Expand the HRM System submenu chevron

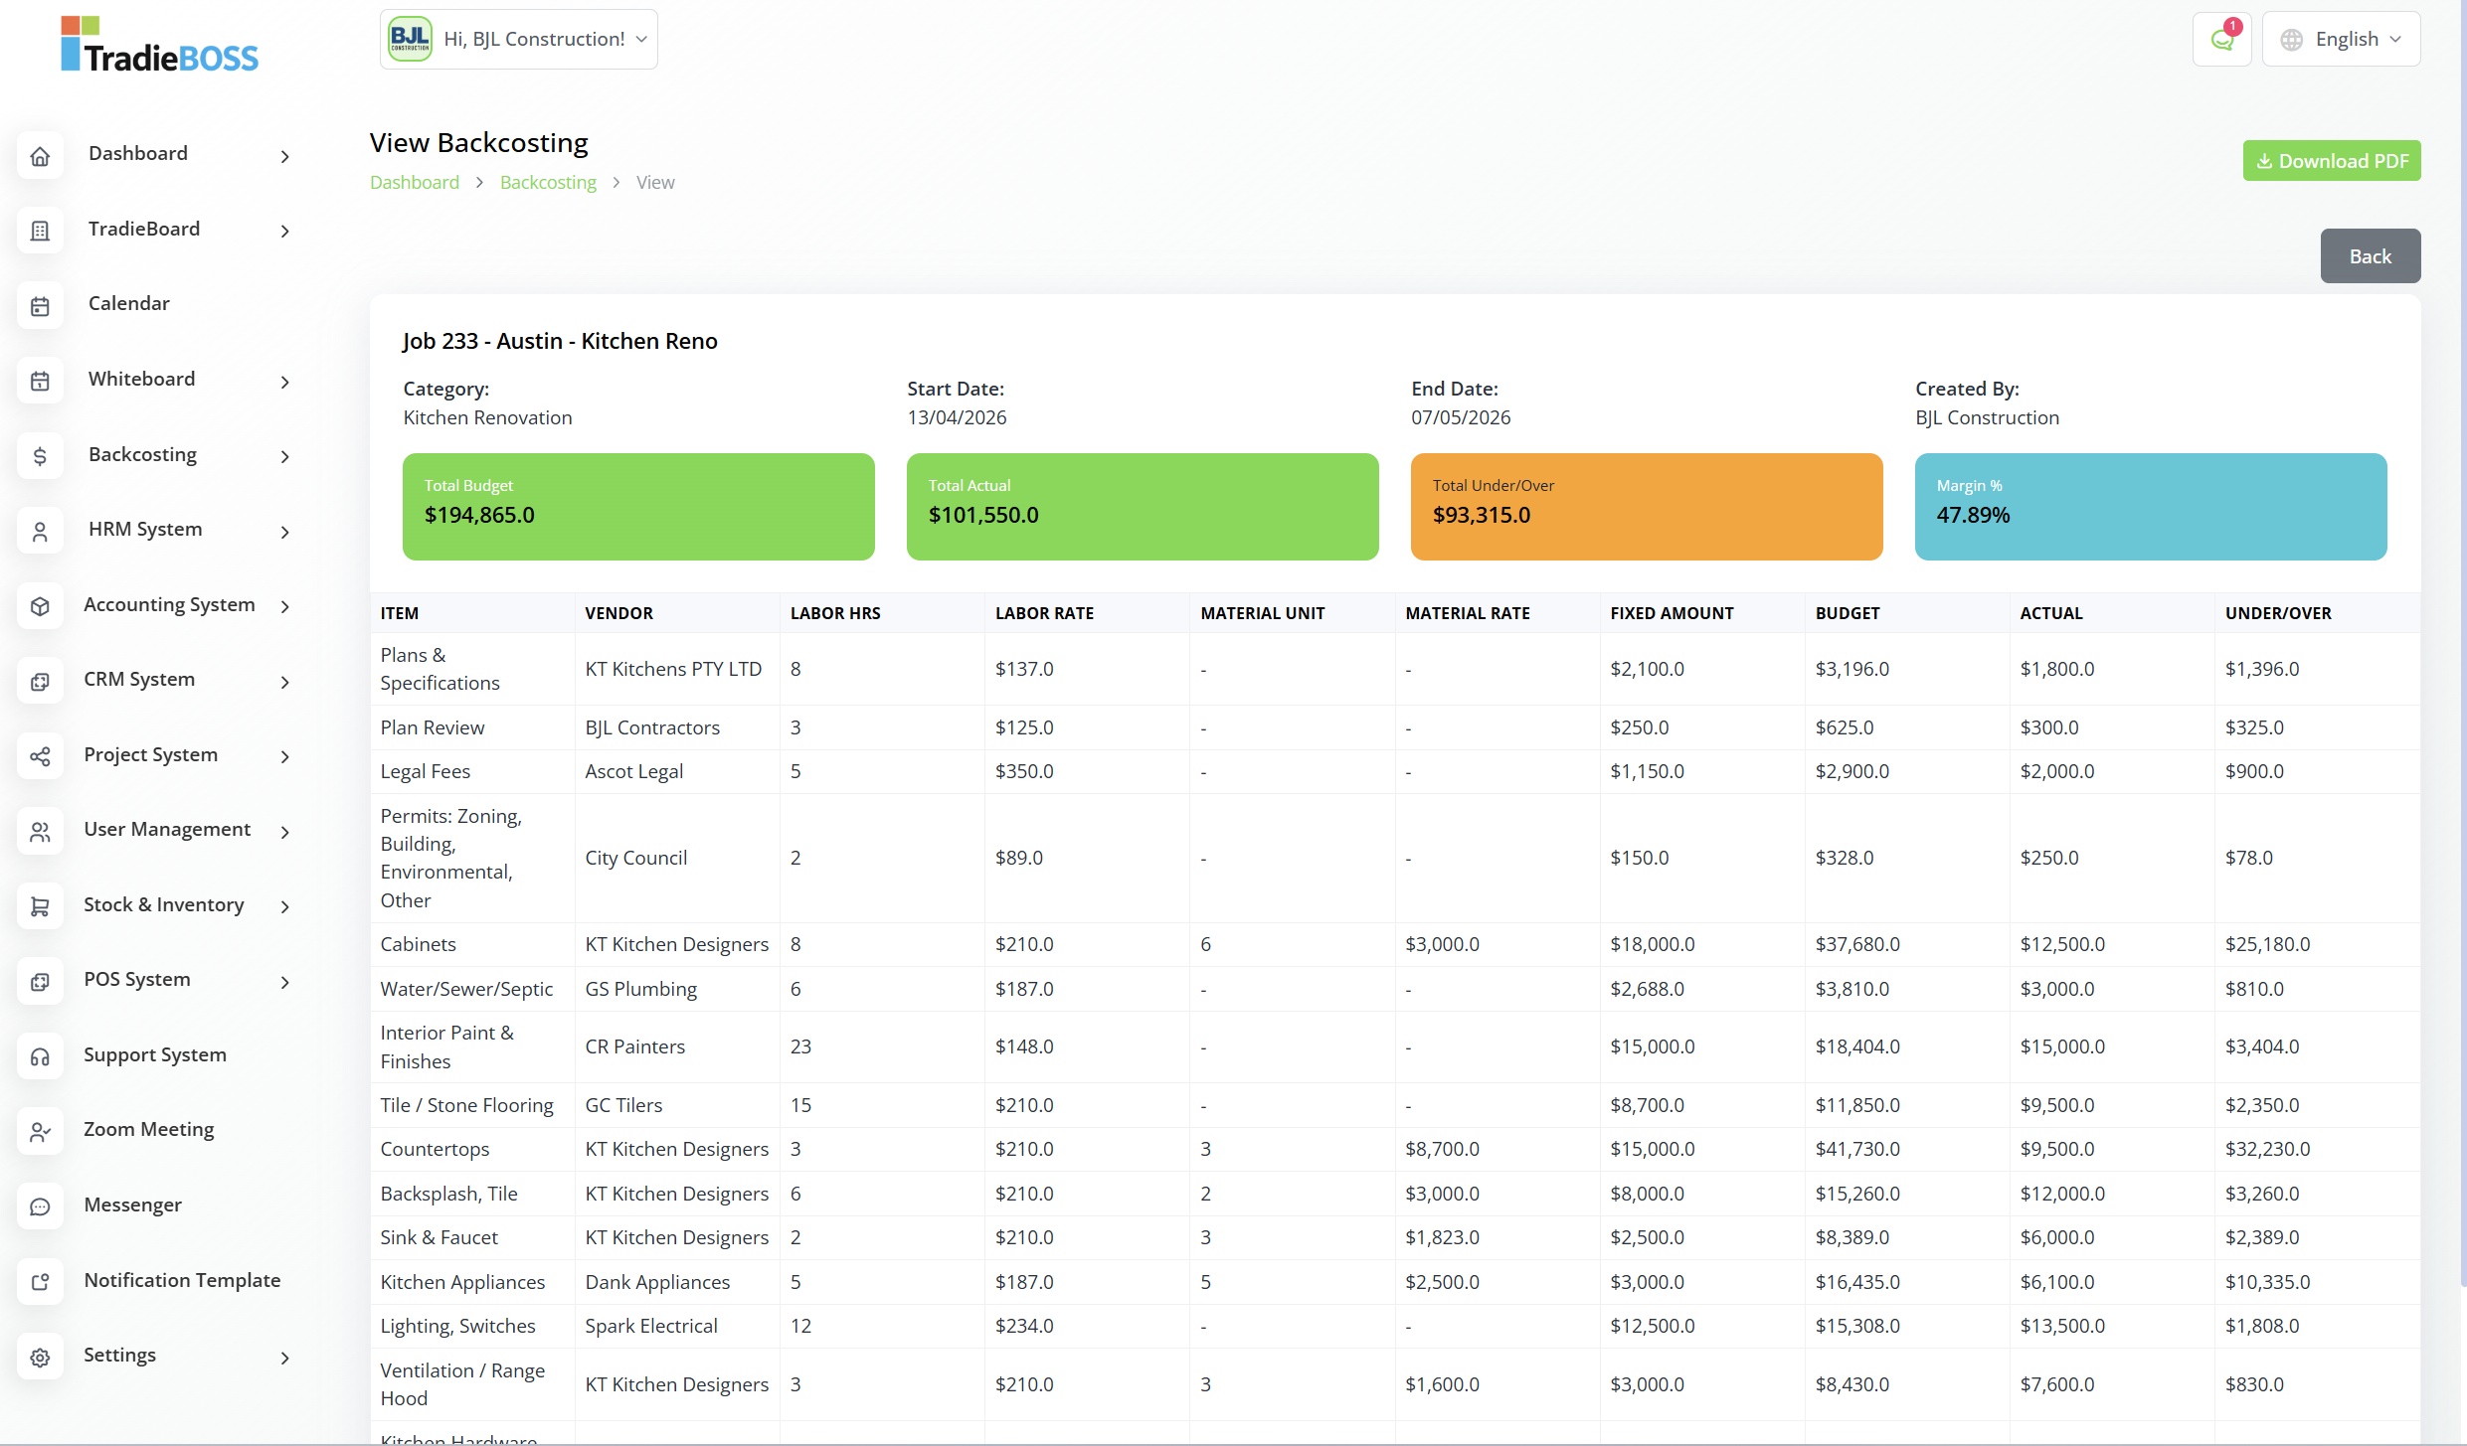pyautogui.click(x=285, y=532)
